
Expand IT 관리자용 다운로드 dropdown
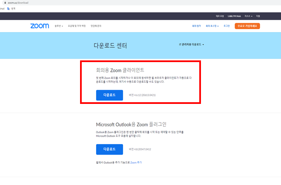[x=191, y=44]
